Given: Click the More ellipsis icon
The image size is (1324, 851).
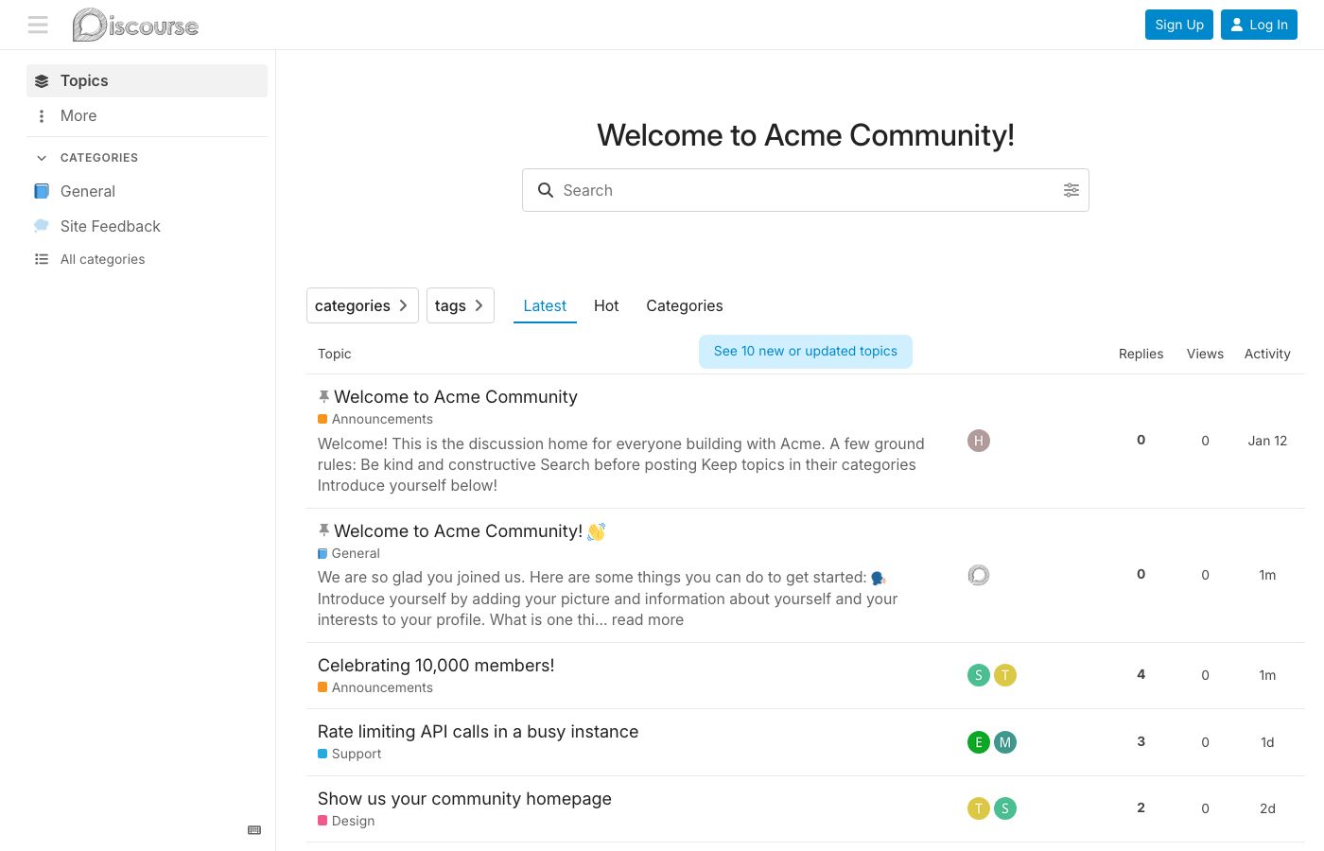Looking at the screenshot, I should [x=42, y=116].
